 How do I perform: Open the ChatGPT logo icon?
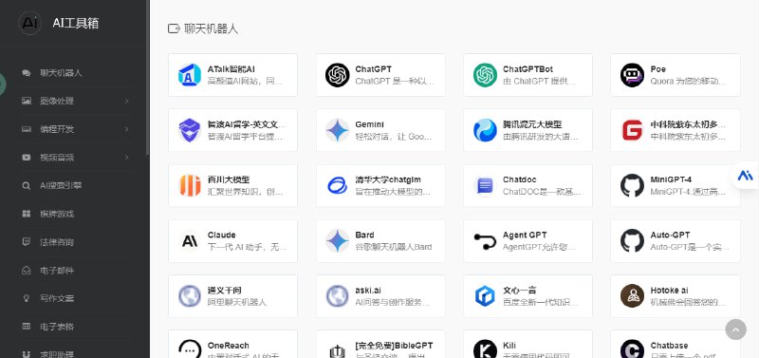pos(338,75)
